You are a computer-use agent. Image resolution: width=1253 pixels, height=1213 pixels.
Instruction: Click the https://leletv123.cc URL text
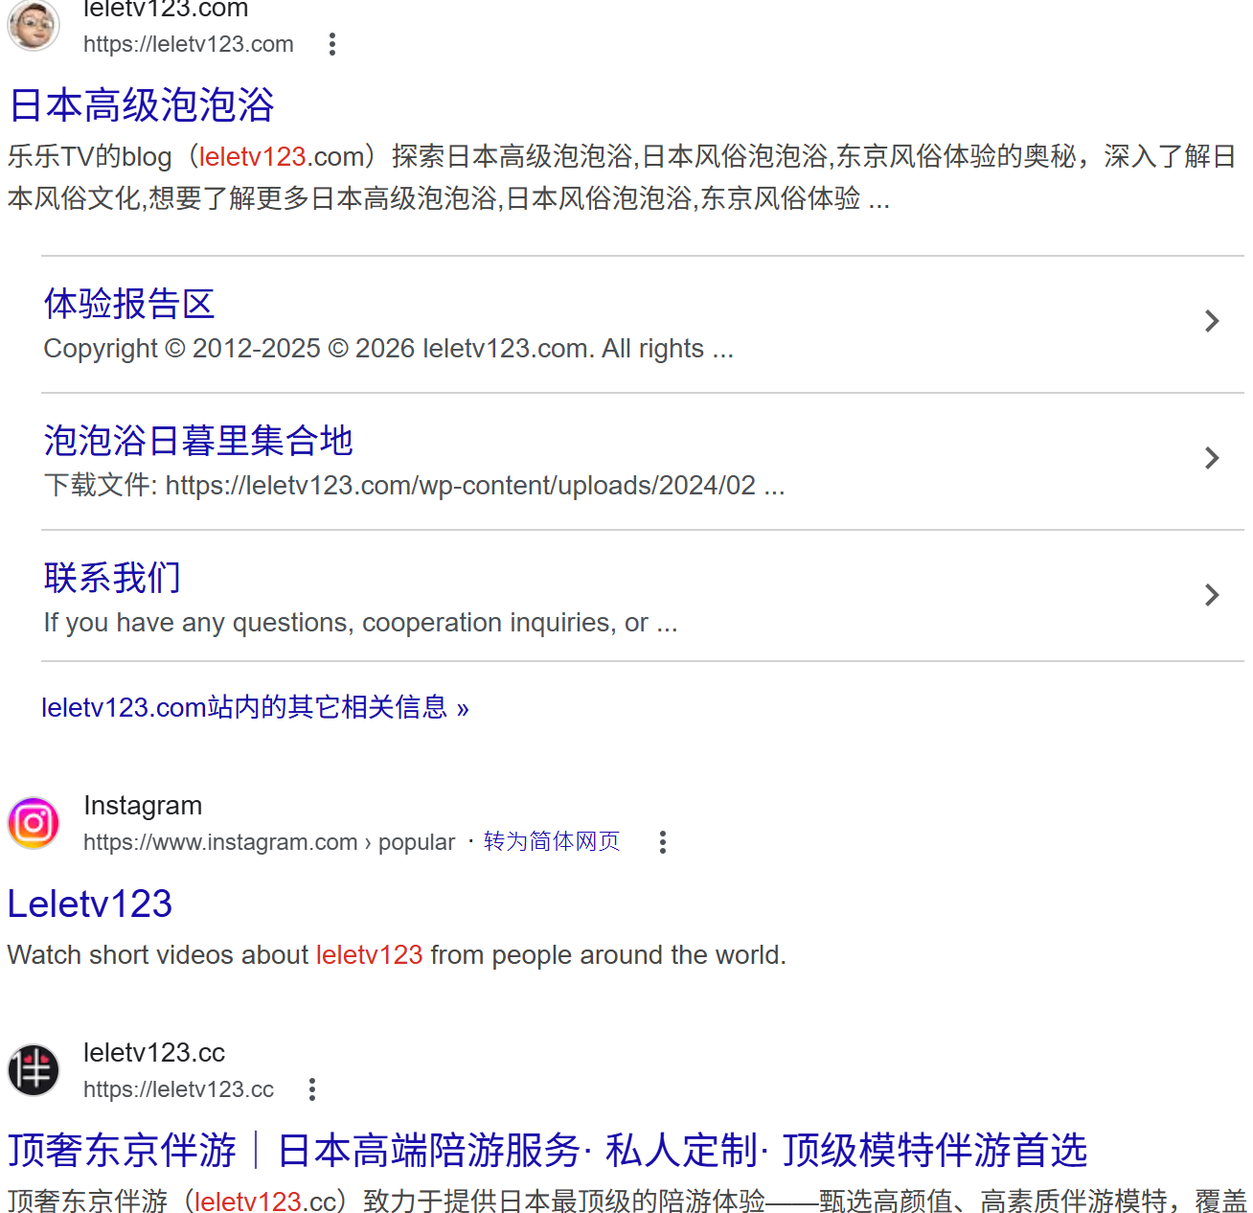click(x=178, y=1089)
